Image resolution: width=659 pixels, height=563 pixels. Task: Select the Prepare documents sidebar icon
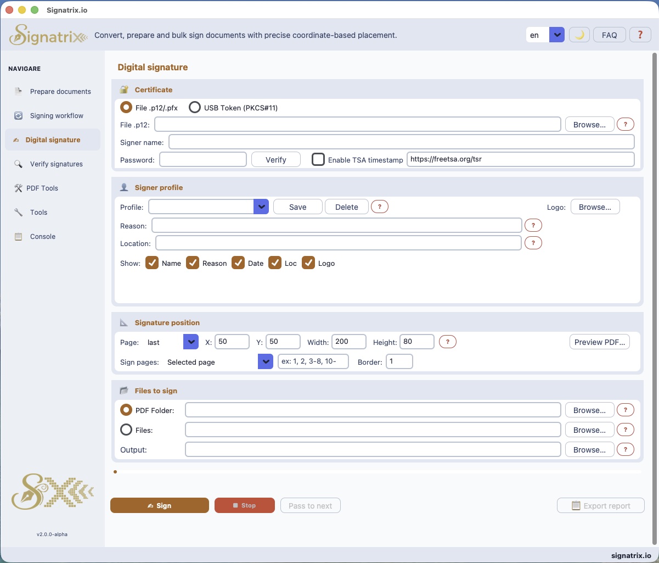pyautogui.click(x=18, y=91)
